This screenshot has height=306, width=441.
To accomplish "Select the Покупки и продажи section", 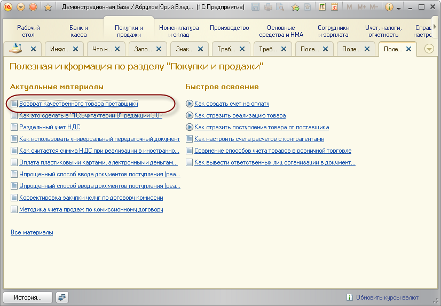I will tap(129, 31).
